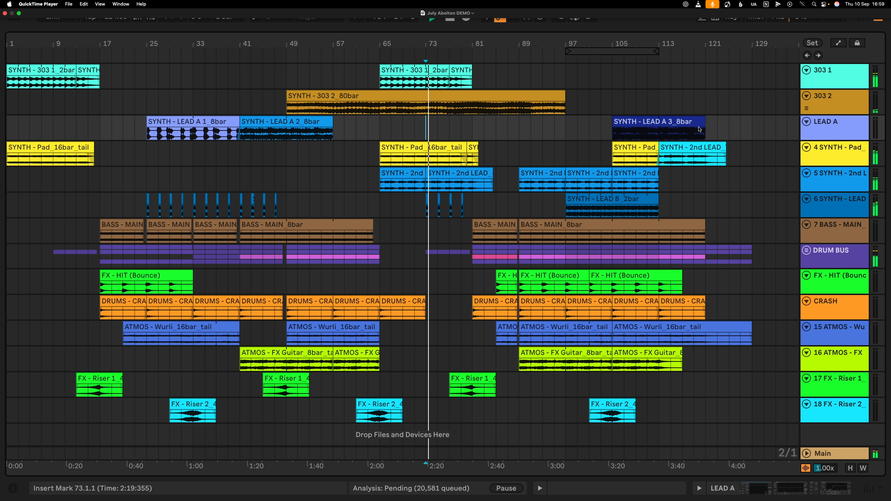Viewport: 891px width, 501px height.
Task: Select the SYNTH - LEAD A 3_8bar clip
Action: (x=659, y=128)
